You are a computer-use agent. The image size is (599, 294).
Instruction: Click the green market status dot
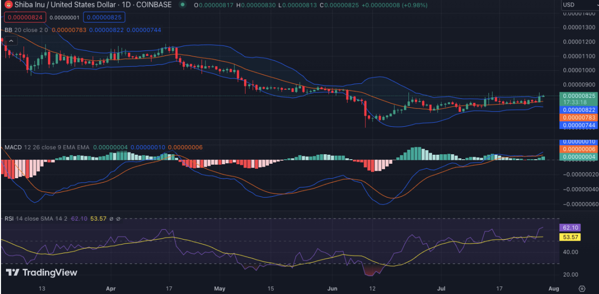[x=183, y=4]
